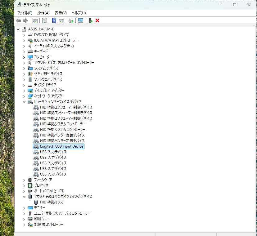Select the ソフトウェア デバイス label
This screenshot has width=257, height=236.
[x=48, y=79]
